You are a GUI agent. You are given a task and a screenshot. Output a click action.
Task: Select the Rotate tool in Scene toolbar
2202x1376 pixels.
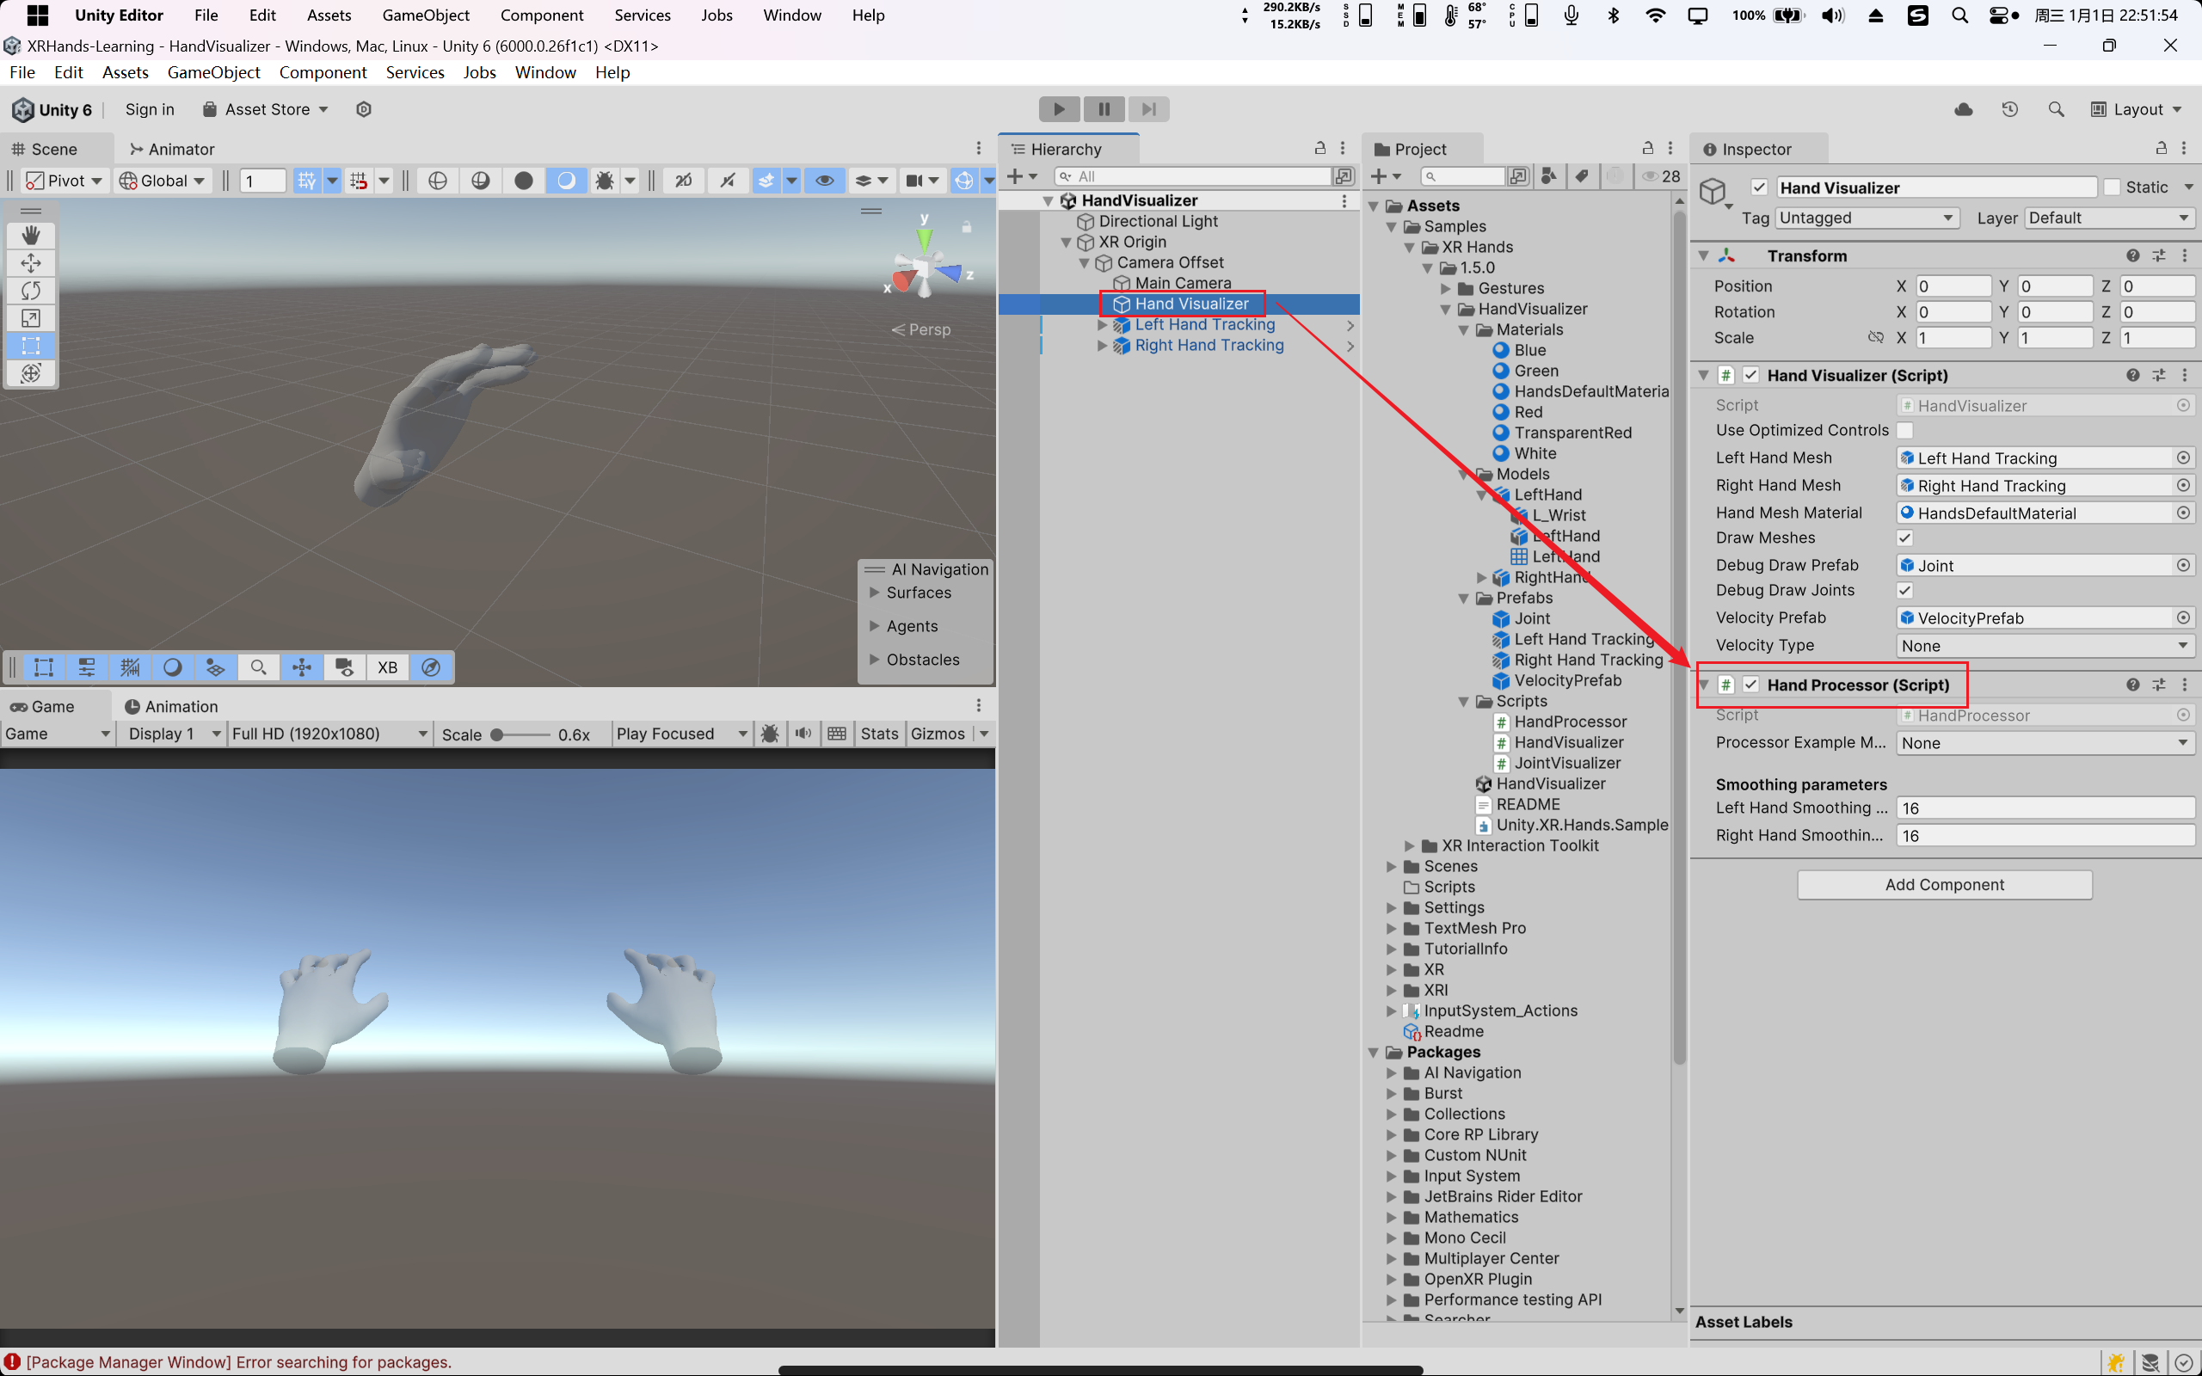(31, 291)
